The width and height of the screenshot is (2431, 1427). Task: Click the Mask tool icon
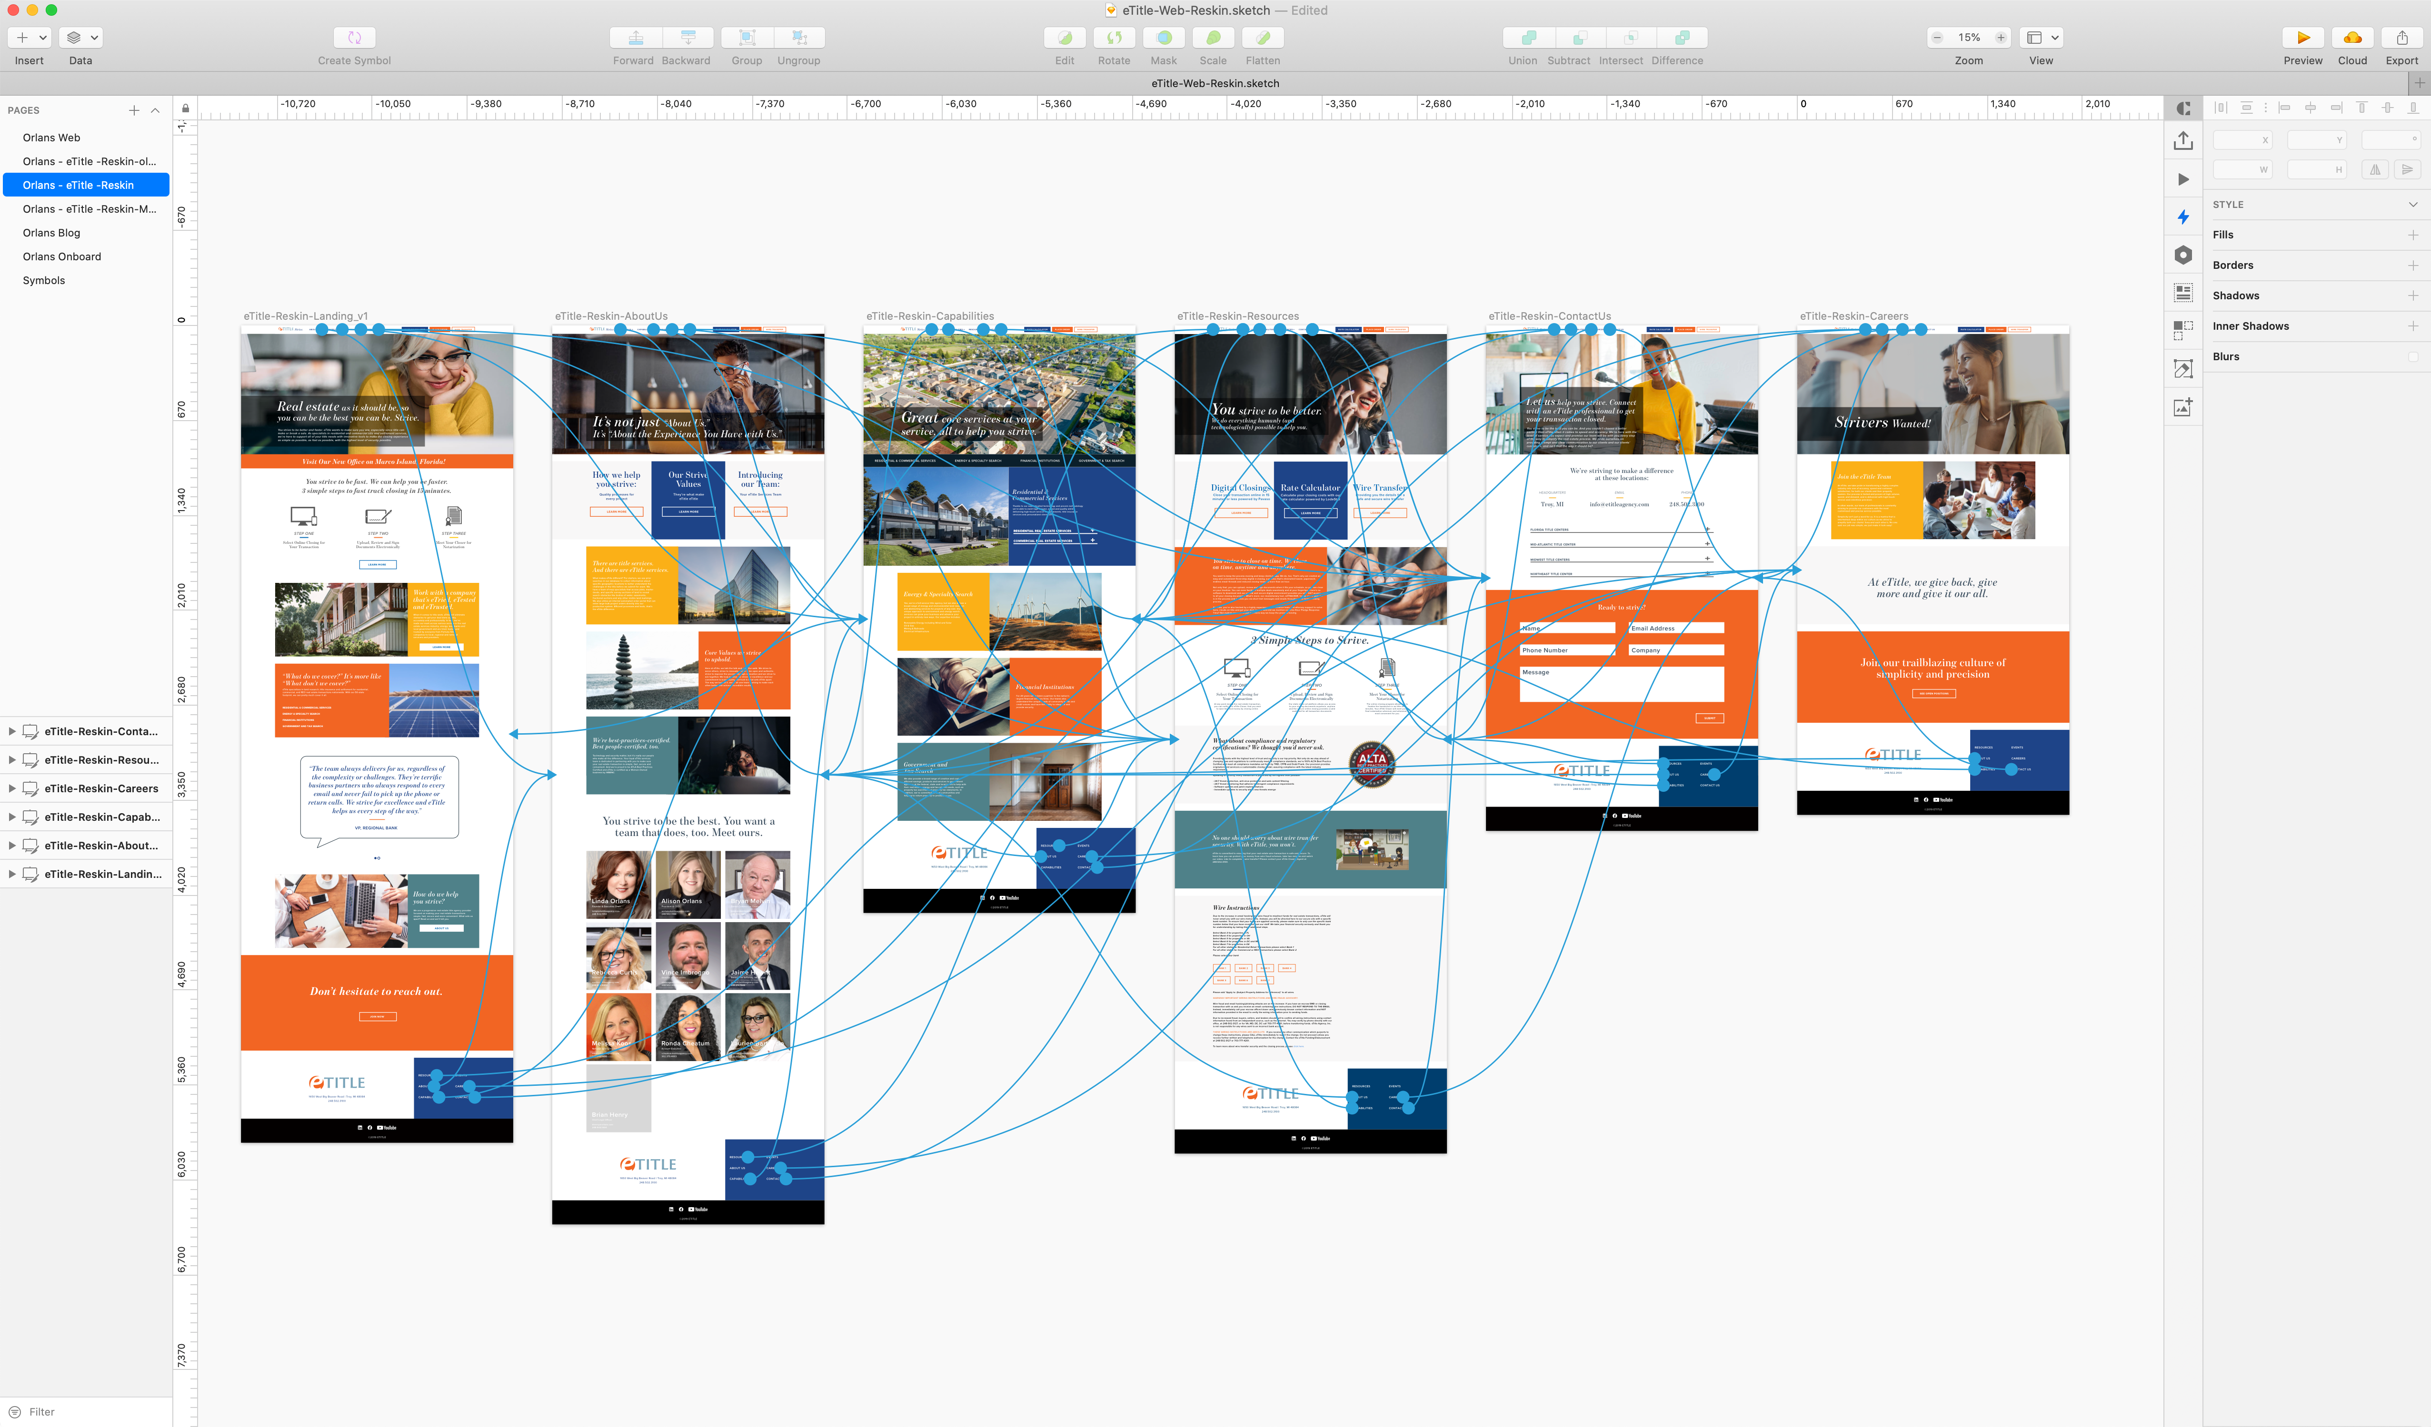click(x=1164, y=38)
